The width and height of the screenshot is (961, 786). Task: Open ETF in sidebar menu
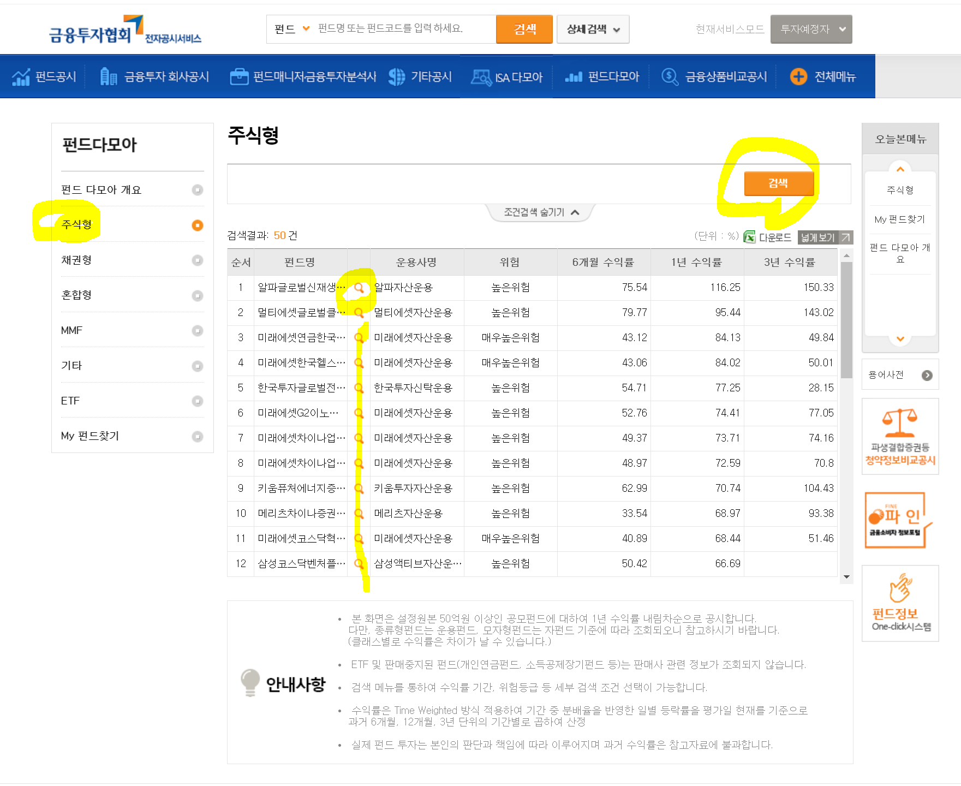point(70,401)
